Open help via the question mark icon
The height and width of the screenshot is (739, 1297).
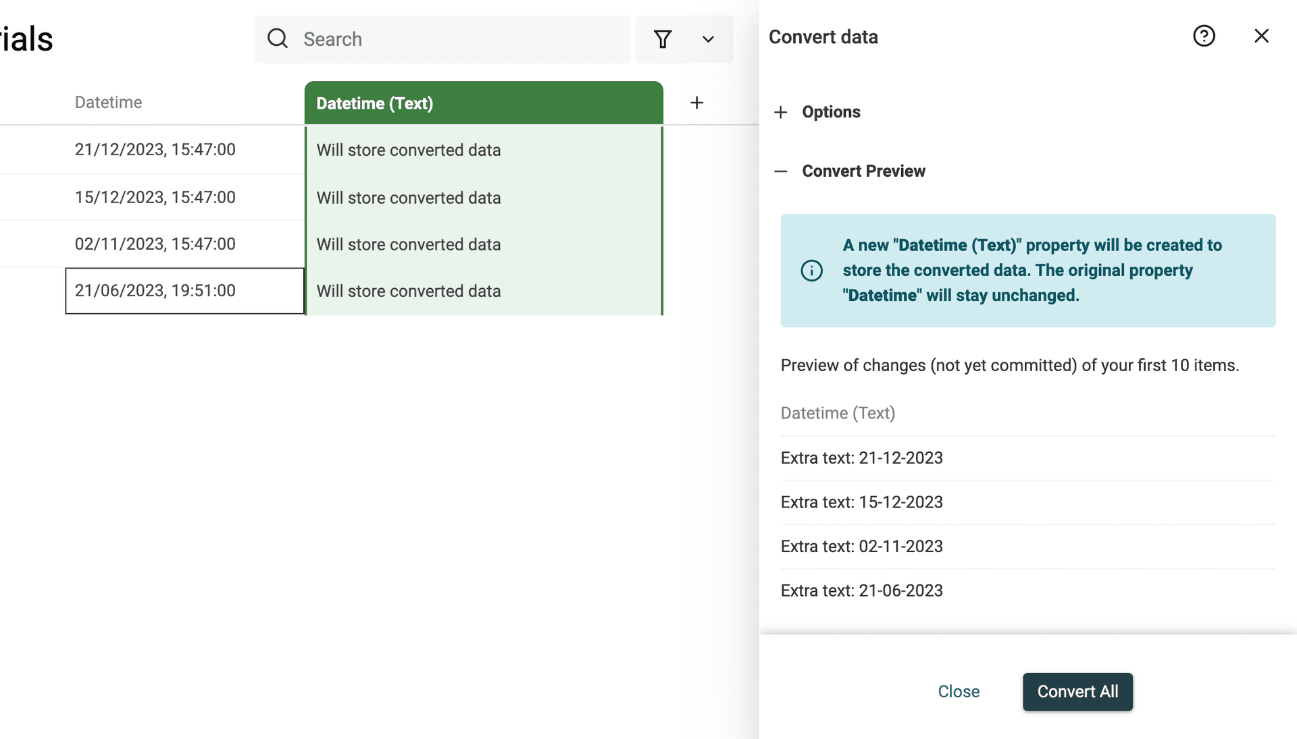click(1204, 36)
